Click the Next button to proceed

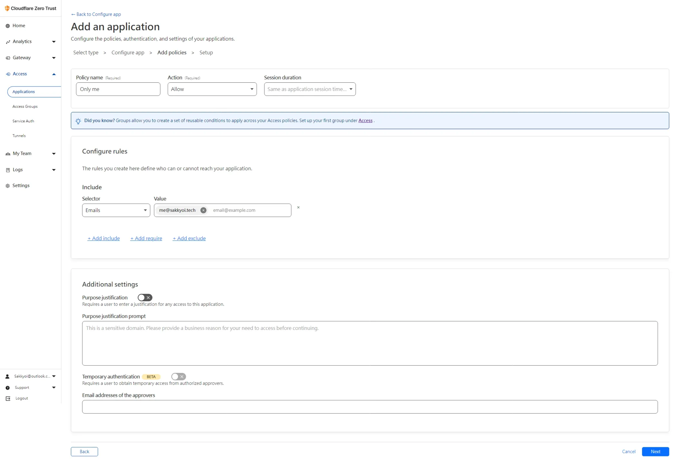pyautogui.click(x=655, y=452)
